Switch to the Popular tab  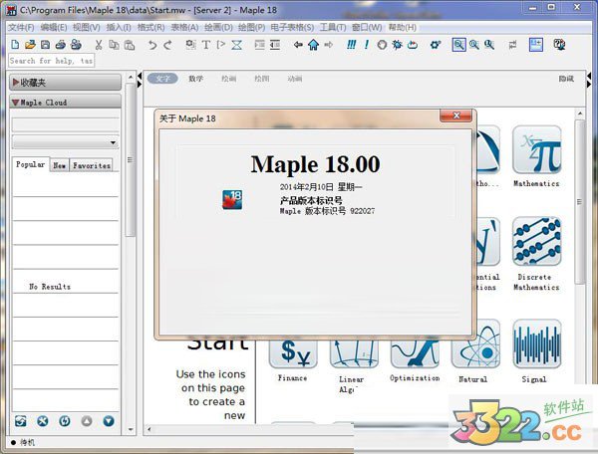tap(31, 164)
